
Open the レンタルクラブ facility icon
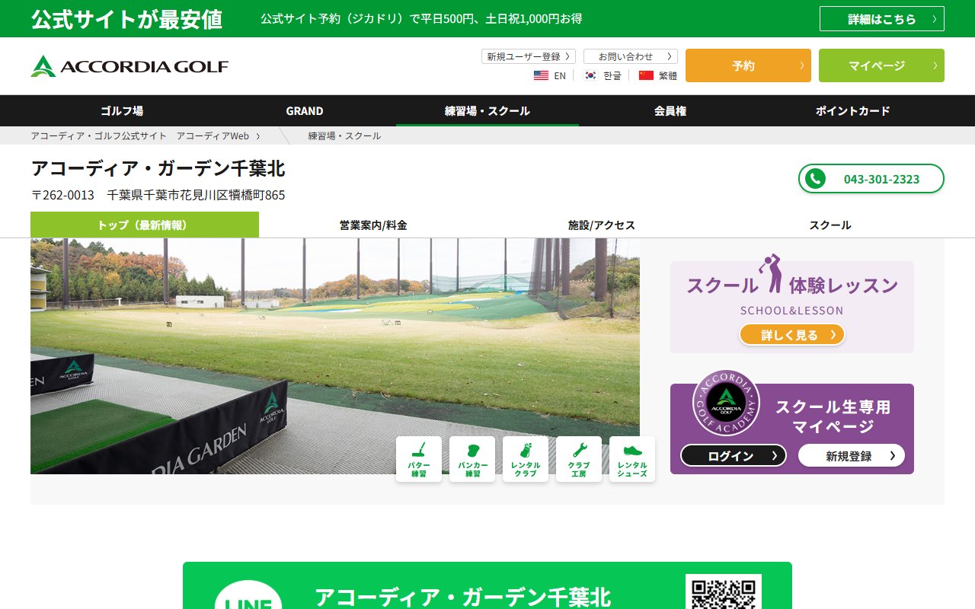pyautogui.click(x=526, y=459)
